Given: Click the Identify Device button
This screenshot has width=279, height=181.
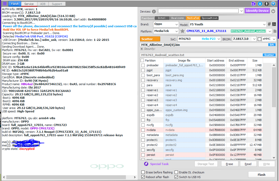Looking at the screenshot, I should click(257, 11).
